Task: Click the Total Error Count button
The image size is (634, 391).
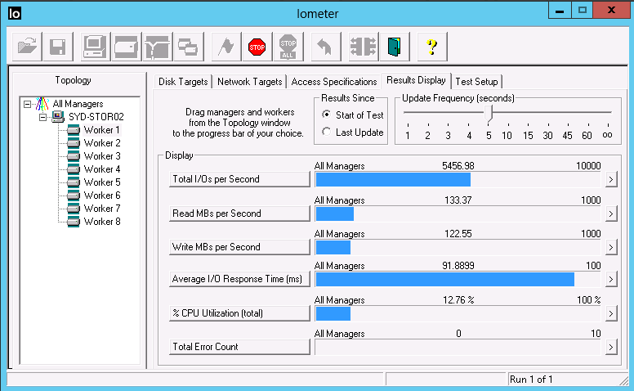Action: pos(239,347)
